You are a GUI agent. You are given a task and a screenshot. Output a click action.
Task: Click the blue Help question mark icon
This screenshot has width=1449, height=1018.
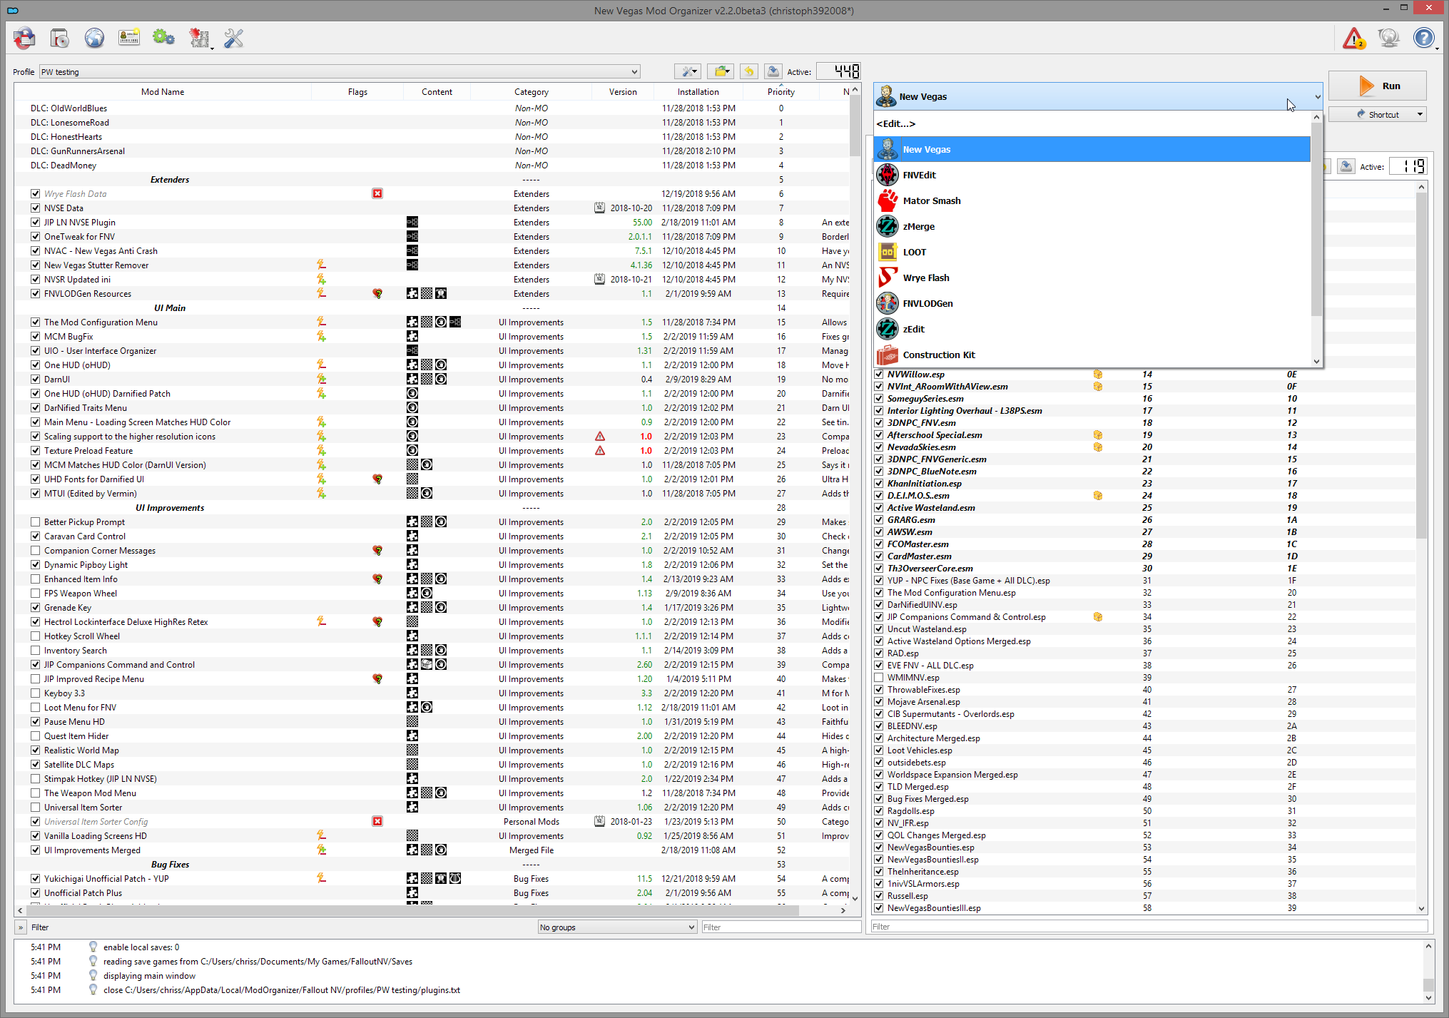click(x=1423, y=38)
